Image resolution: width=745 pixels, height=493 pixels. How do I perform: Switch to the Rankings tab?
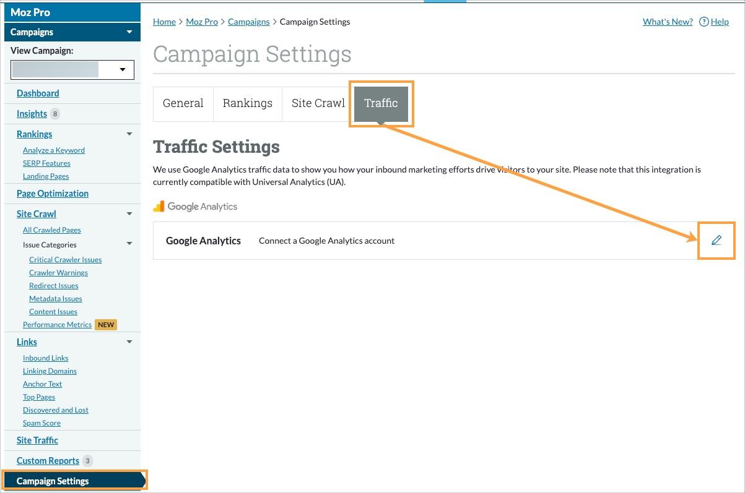click(247, 103)
